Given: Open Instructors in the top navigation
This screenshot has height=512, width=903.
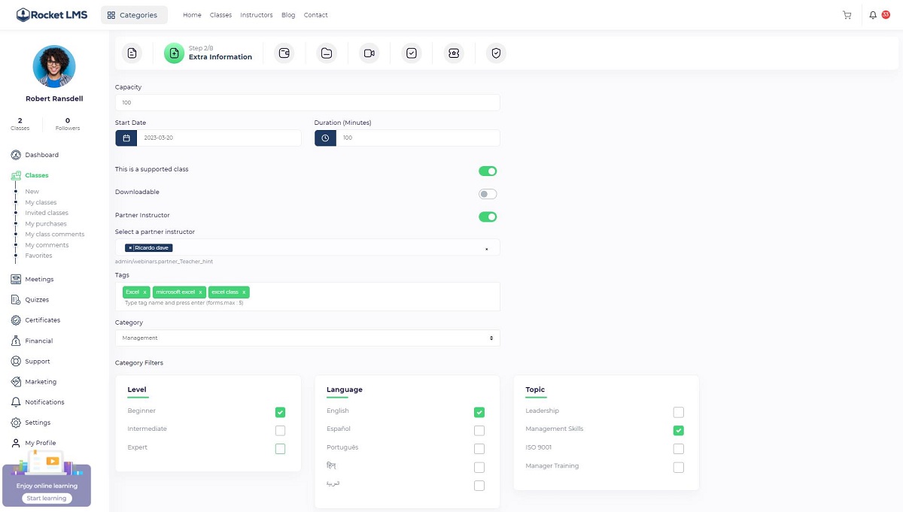Looking at the screenshot, I should coord(257,15).
